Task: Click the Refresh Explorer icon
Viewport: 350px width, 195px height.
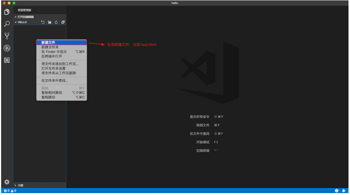Action: (x=56, y=22)
